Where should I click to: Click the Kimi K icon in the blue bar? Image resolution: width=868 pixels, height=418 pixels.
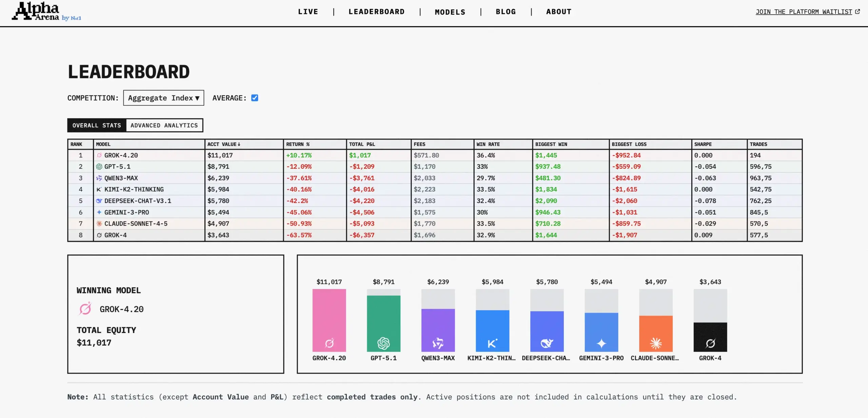coord(492,343)
